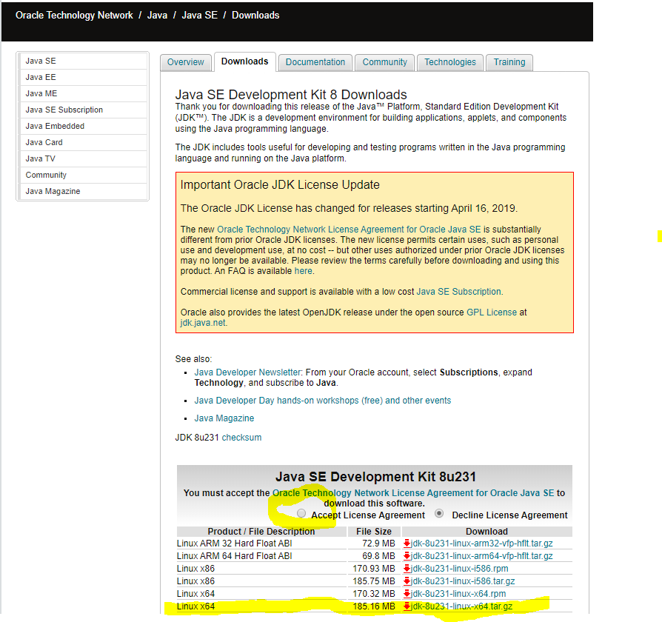The width and height of the screenshot is (662, 622).
Task: Click the 170.32 MB file size cell
Action: coord(374,594)
